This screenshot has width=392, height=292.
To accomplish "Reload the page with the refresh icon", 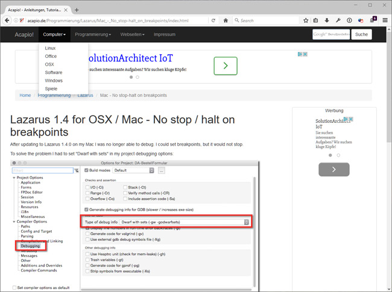I will [x=213, y=20].
